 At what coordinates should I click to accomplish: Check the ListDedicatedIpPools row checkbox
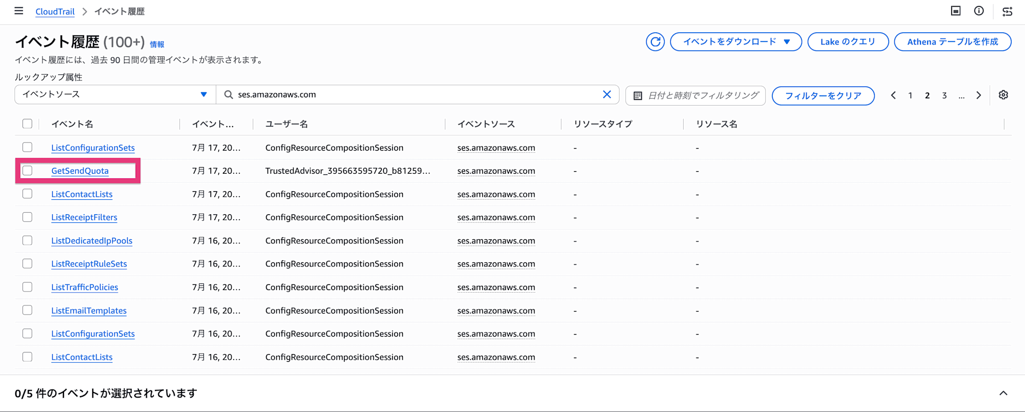[x=27, y=240]
